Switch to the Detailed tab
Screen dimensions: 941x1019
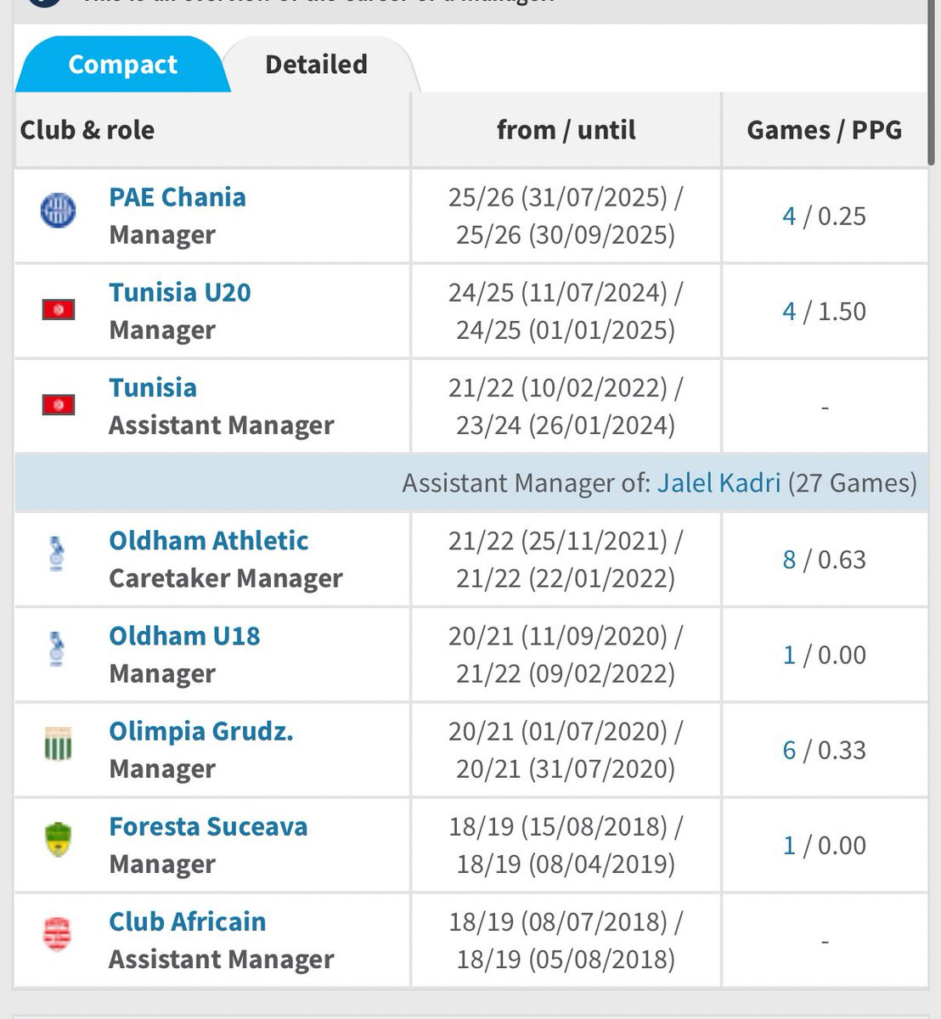pos(316,65)
